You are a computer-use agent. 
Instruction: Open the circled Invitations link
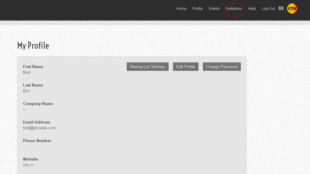point(234,9)
